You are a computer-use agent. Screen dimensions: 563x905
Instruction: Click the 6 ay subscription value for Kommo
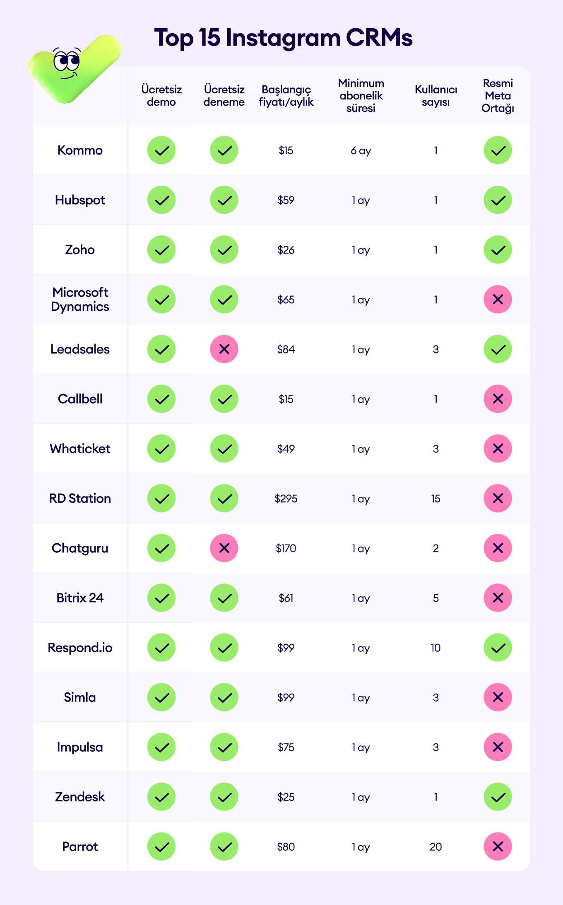[x=361, y=151]
